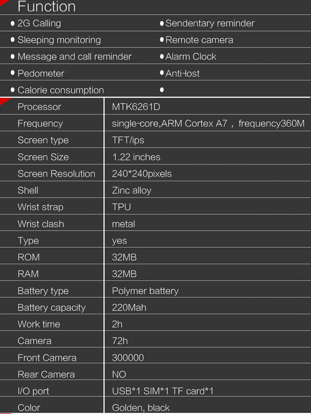Click the MTK6261D processor value
Viewport: 311px width, 414px height.
coord(136,107)
